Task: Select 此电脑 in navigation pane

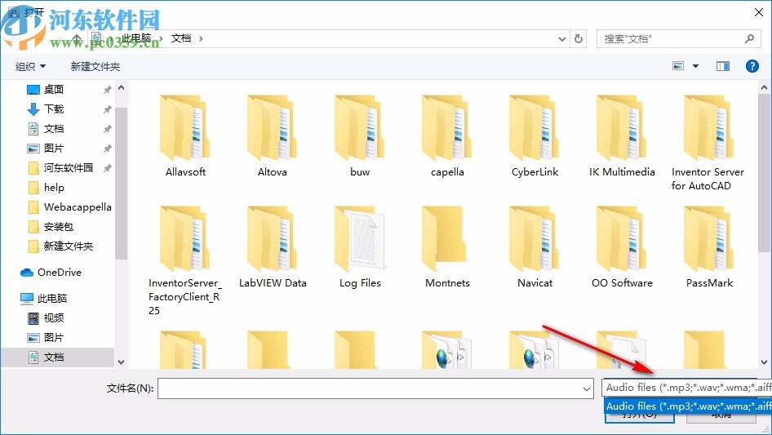Action: [x=51, y=299]
